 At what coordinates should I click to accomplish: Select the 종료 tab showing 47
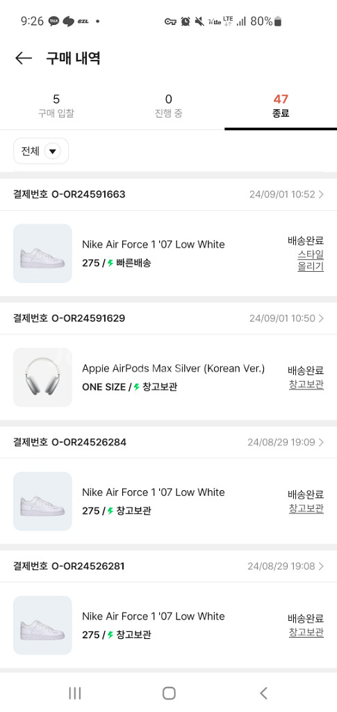click(x=281, y=106)
